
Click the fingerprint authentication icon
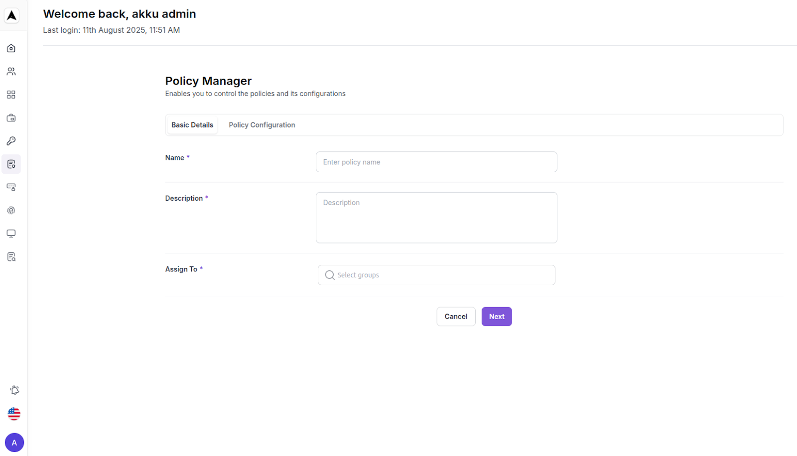point(10,210)
